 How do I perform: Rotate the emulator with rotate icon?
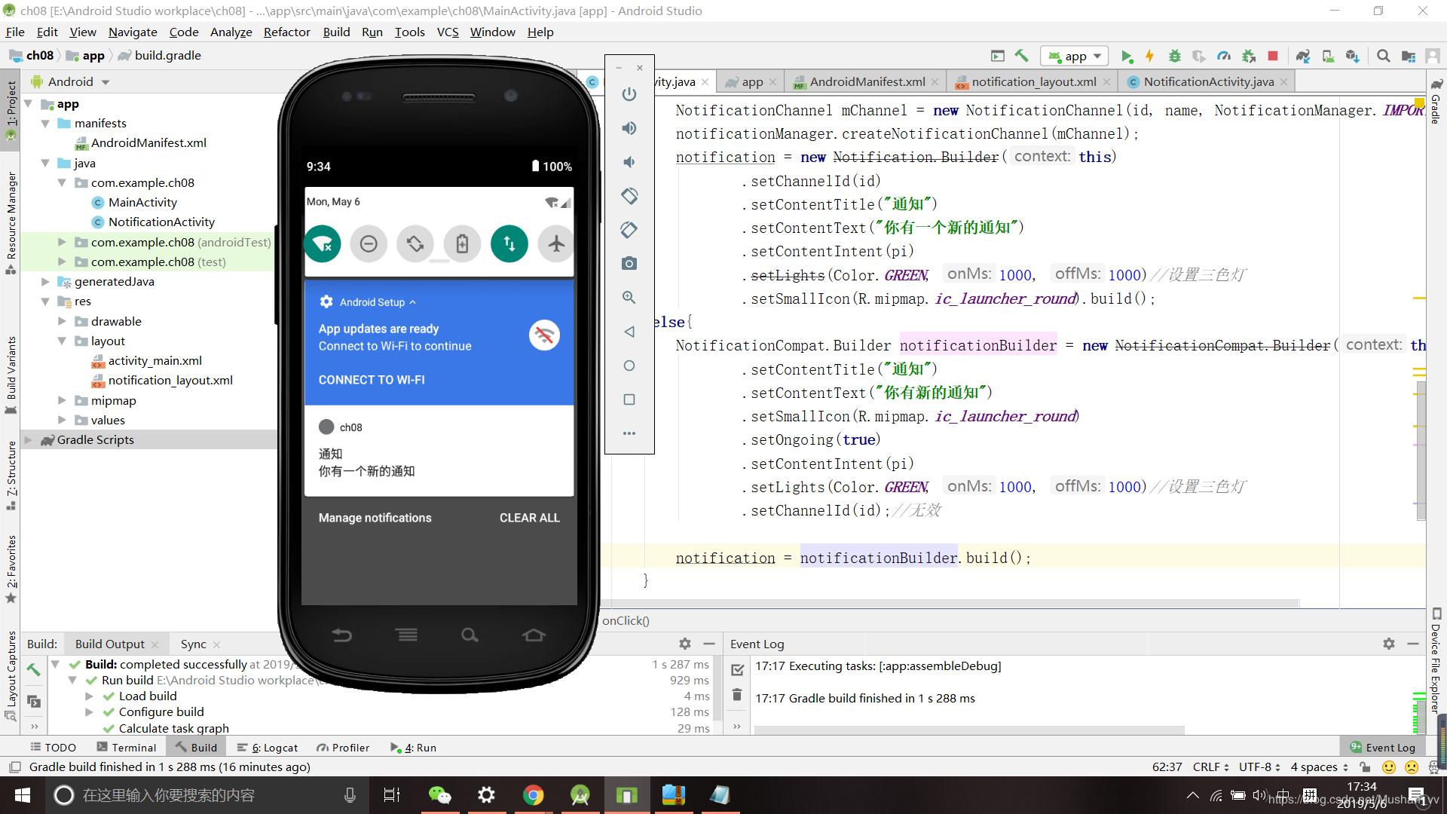(x=629, y=195)
